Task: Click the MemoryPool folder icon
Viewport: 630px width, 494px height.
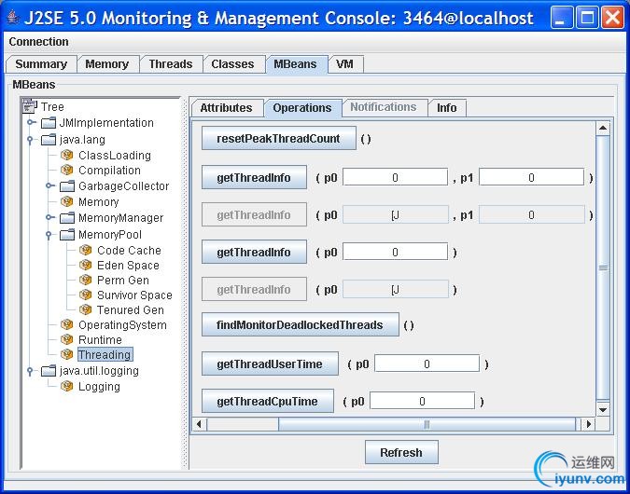Action: tap(67, 234)
